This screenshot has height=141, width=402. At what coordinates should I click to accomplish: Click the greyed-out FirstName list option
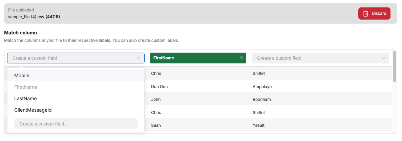(x=25, y=87)
